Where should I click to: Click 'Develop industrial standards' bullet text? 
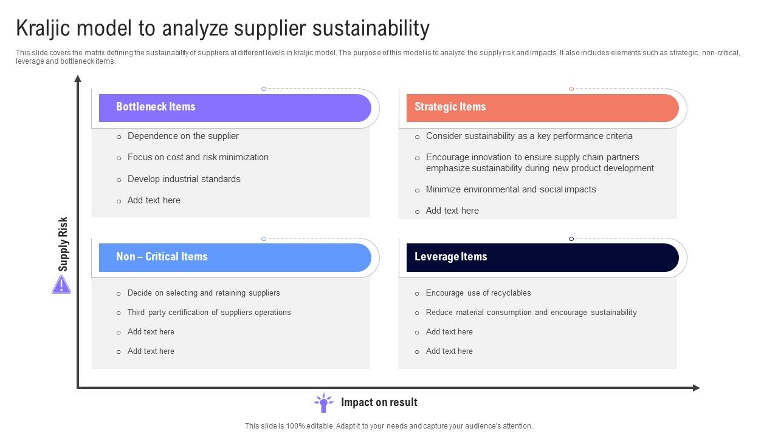184,179
